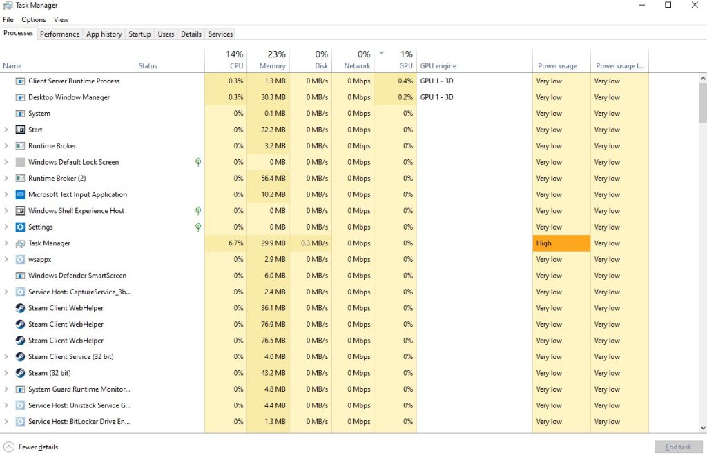
Task: Click the "High" power usage cell
Action: tap(561, 243)
